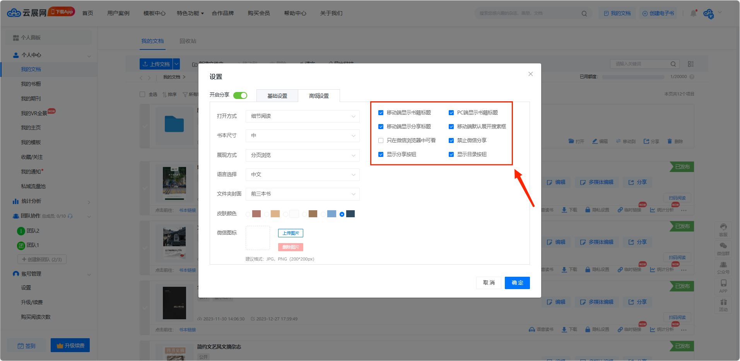The image size is (740, 361).
Task: Select the light blue skin color swatch
Action: 332,214
